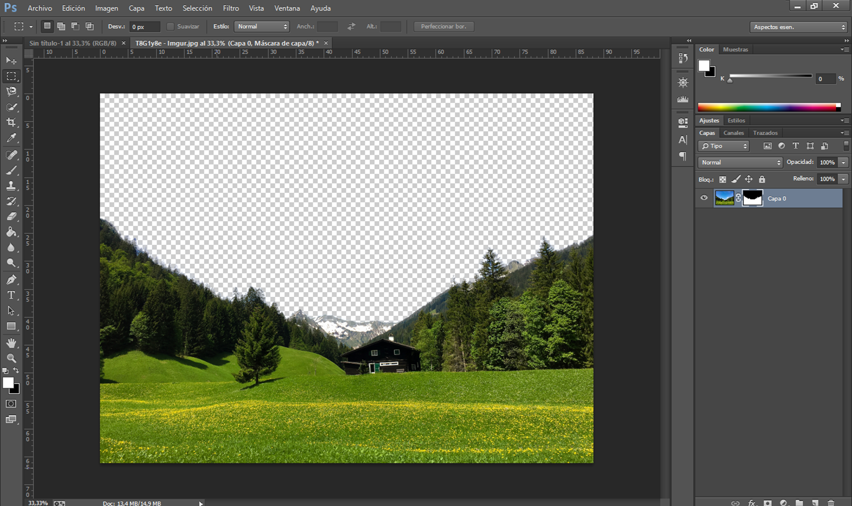852x506 pixels.
Task: Select the Hand tool
Action: pos(11,343)
